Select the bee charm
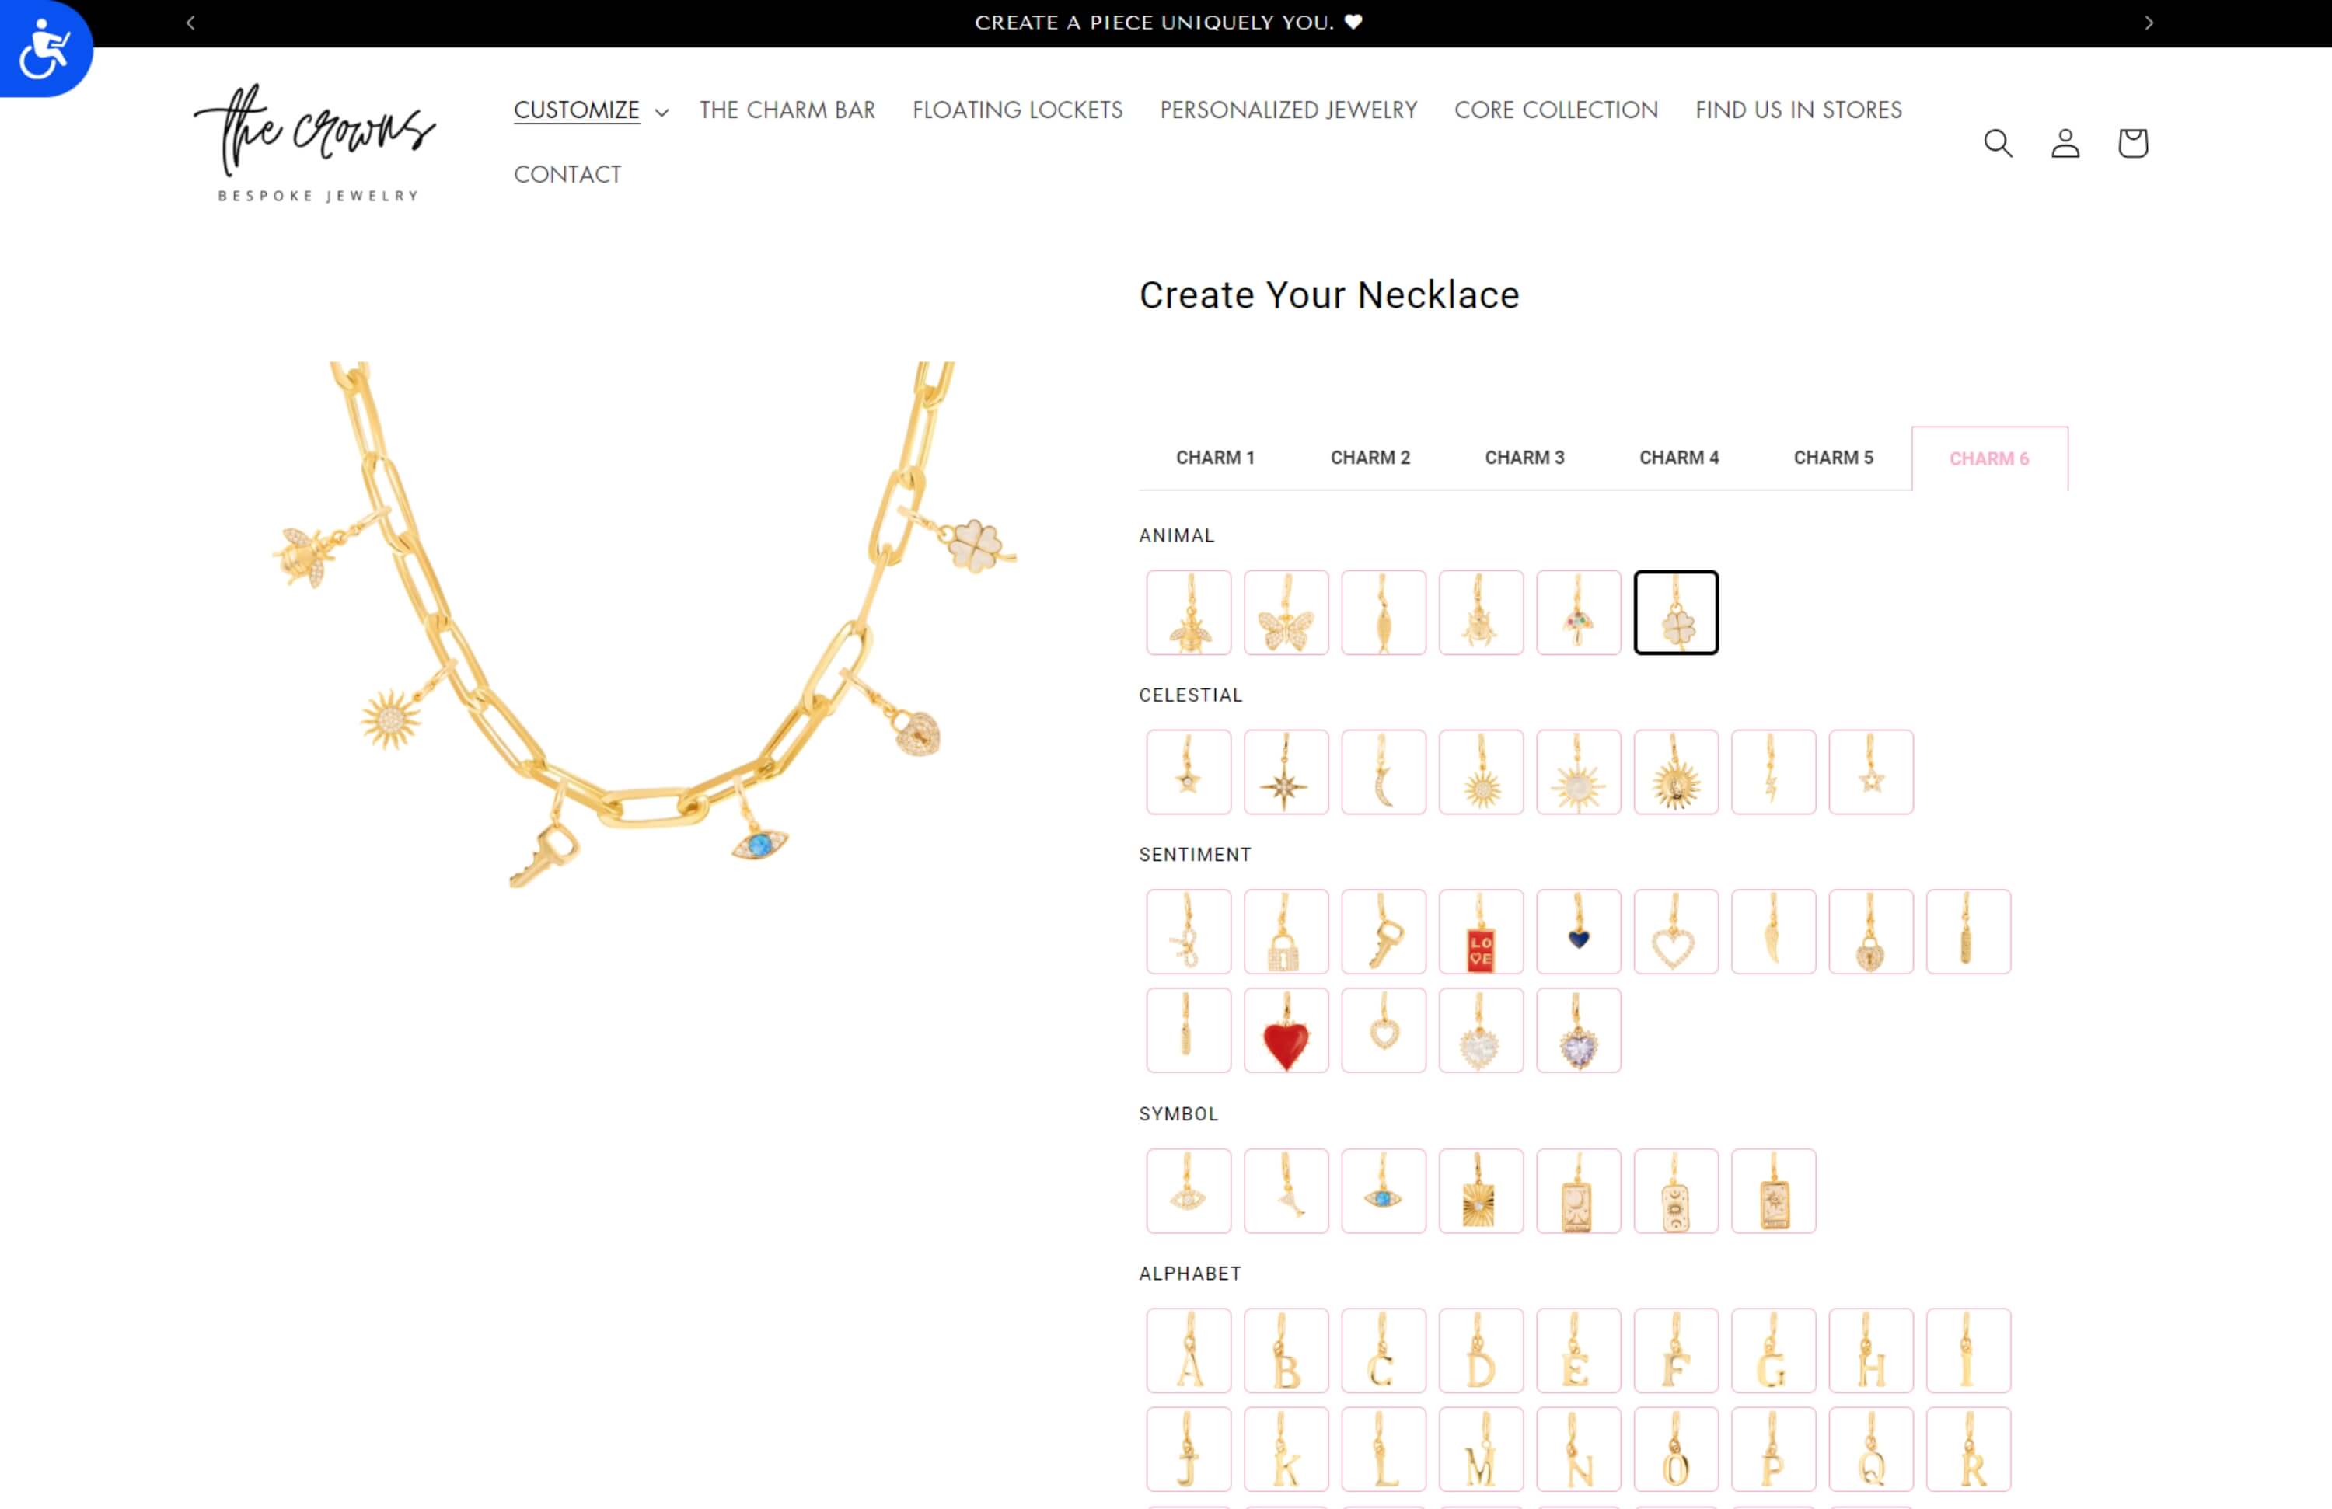This screenshot has height=1509, width=2332. pos(1188,612)
